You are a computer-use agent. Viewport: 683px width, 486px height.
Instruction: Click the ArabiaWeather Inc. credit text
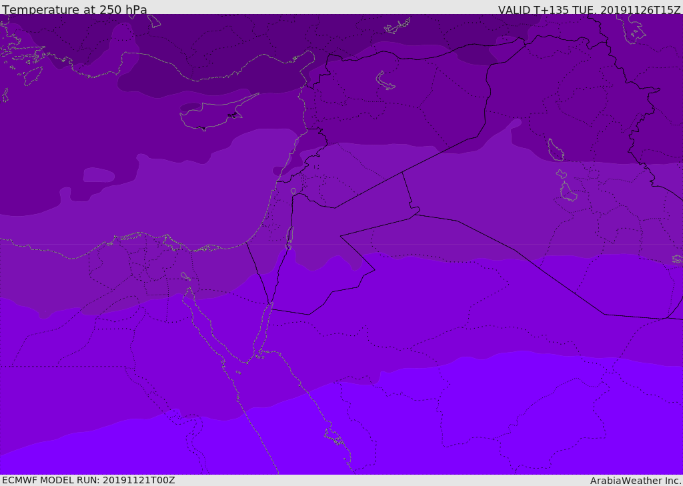(636, 481)
